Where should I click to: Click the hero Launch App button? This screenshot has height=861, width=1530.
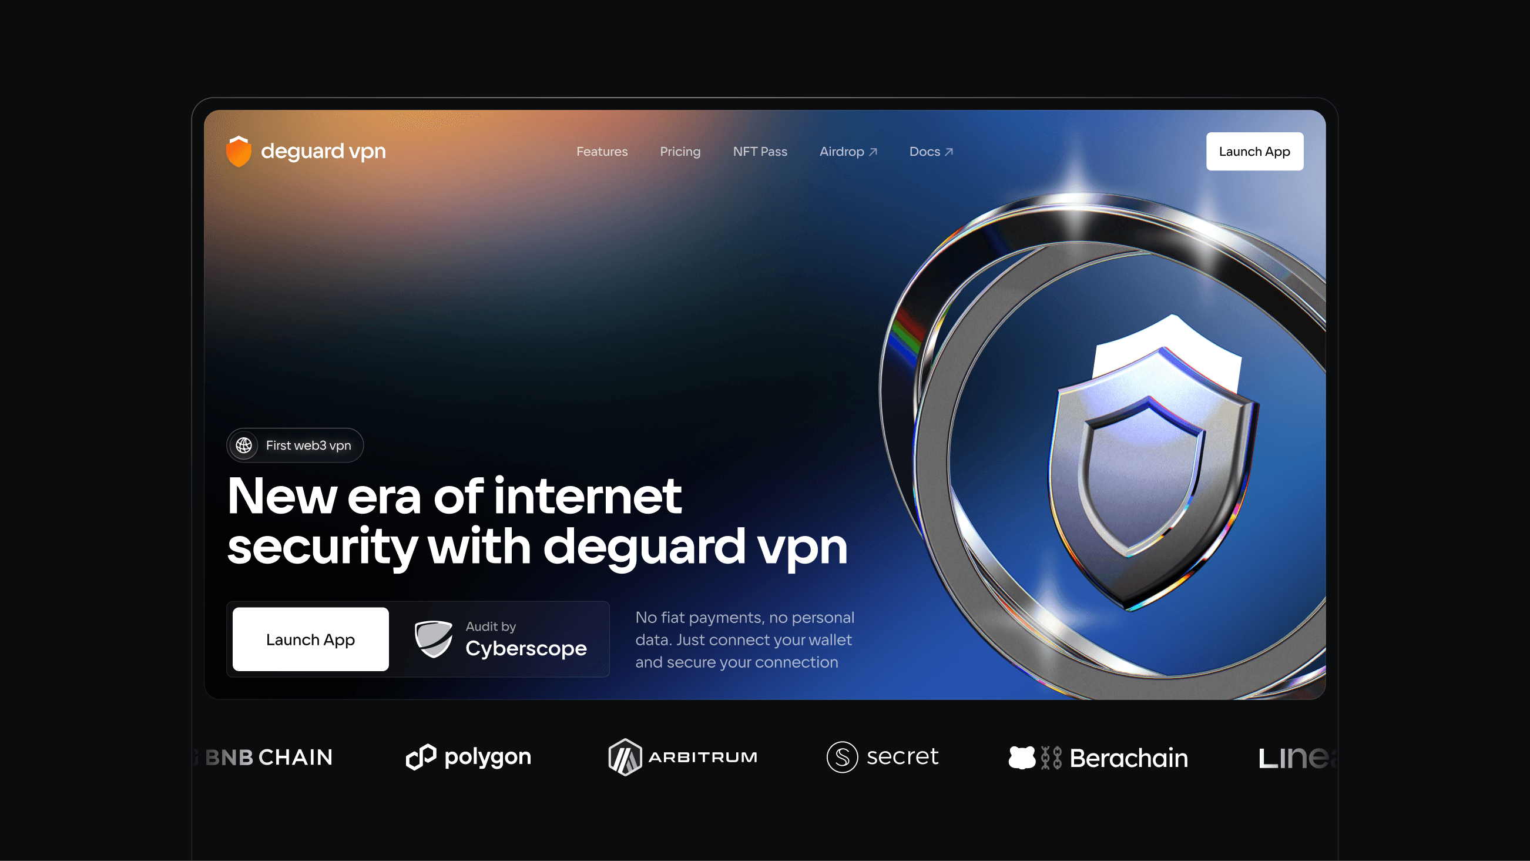click(311, 639)
